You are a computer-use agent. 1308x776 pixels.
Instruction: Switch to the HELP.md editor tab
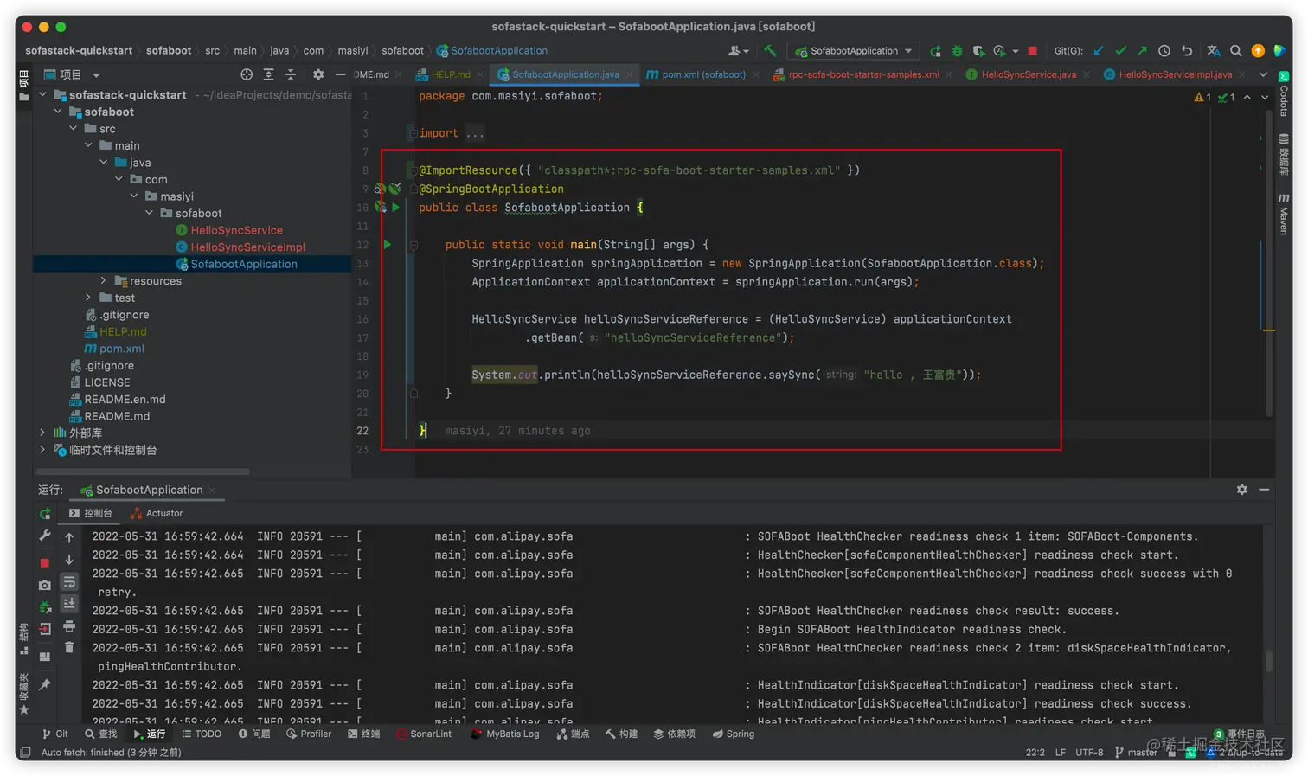(x=451, y=74)
